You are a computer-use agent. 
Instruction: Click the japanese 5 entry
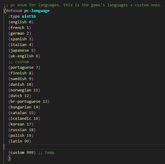pyautogui.click(x=22, y=50)
